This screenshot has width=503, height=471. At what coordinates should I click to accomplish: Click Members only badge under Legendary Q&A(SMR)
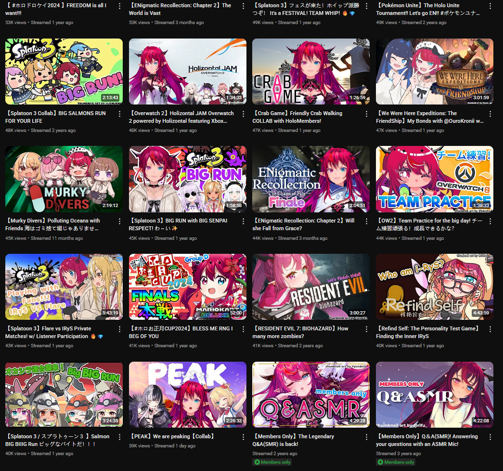[272, 462]
